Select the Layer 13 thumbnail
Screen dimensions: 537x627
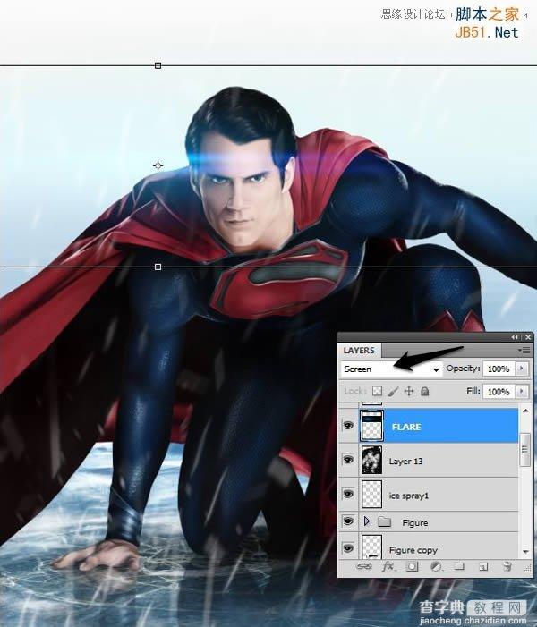point(371,460)
